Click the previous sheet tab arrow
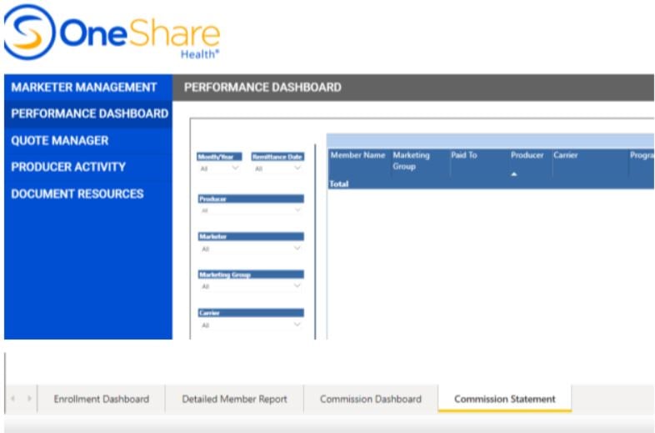The height and width of the screenshot is (433, 655). [12, 399]
